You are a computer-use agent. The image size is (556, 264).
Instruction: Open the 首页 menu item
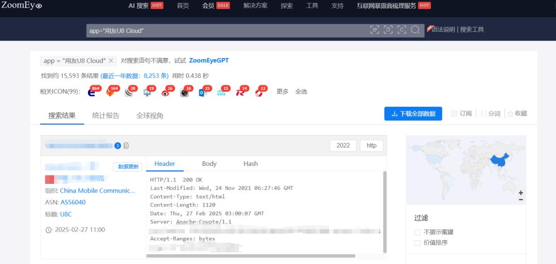(183, 6)
